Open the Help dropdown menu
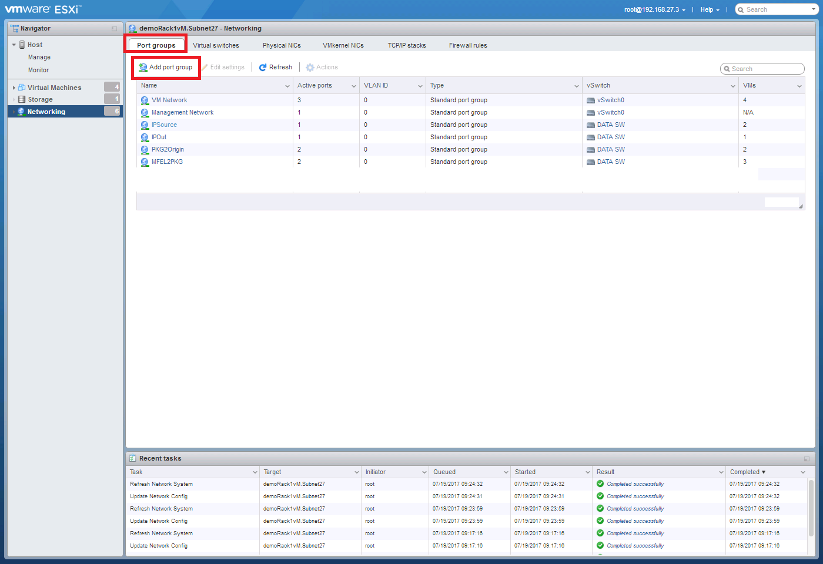The height and width of the screenshot is (564, 823). tap(710, 9)
